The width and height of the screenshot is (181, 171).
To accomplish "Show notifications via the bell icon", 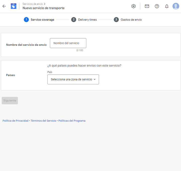I will [167, 6].
